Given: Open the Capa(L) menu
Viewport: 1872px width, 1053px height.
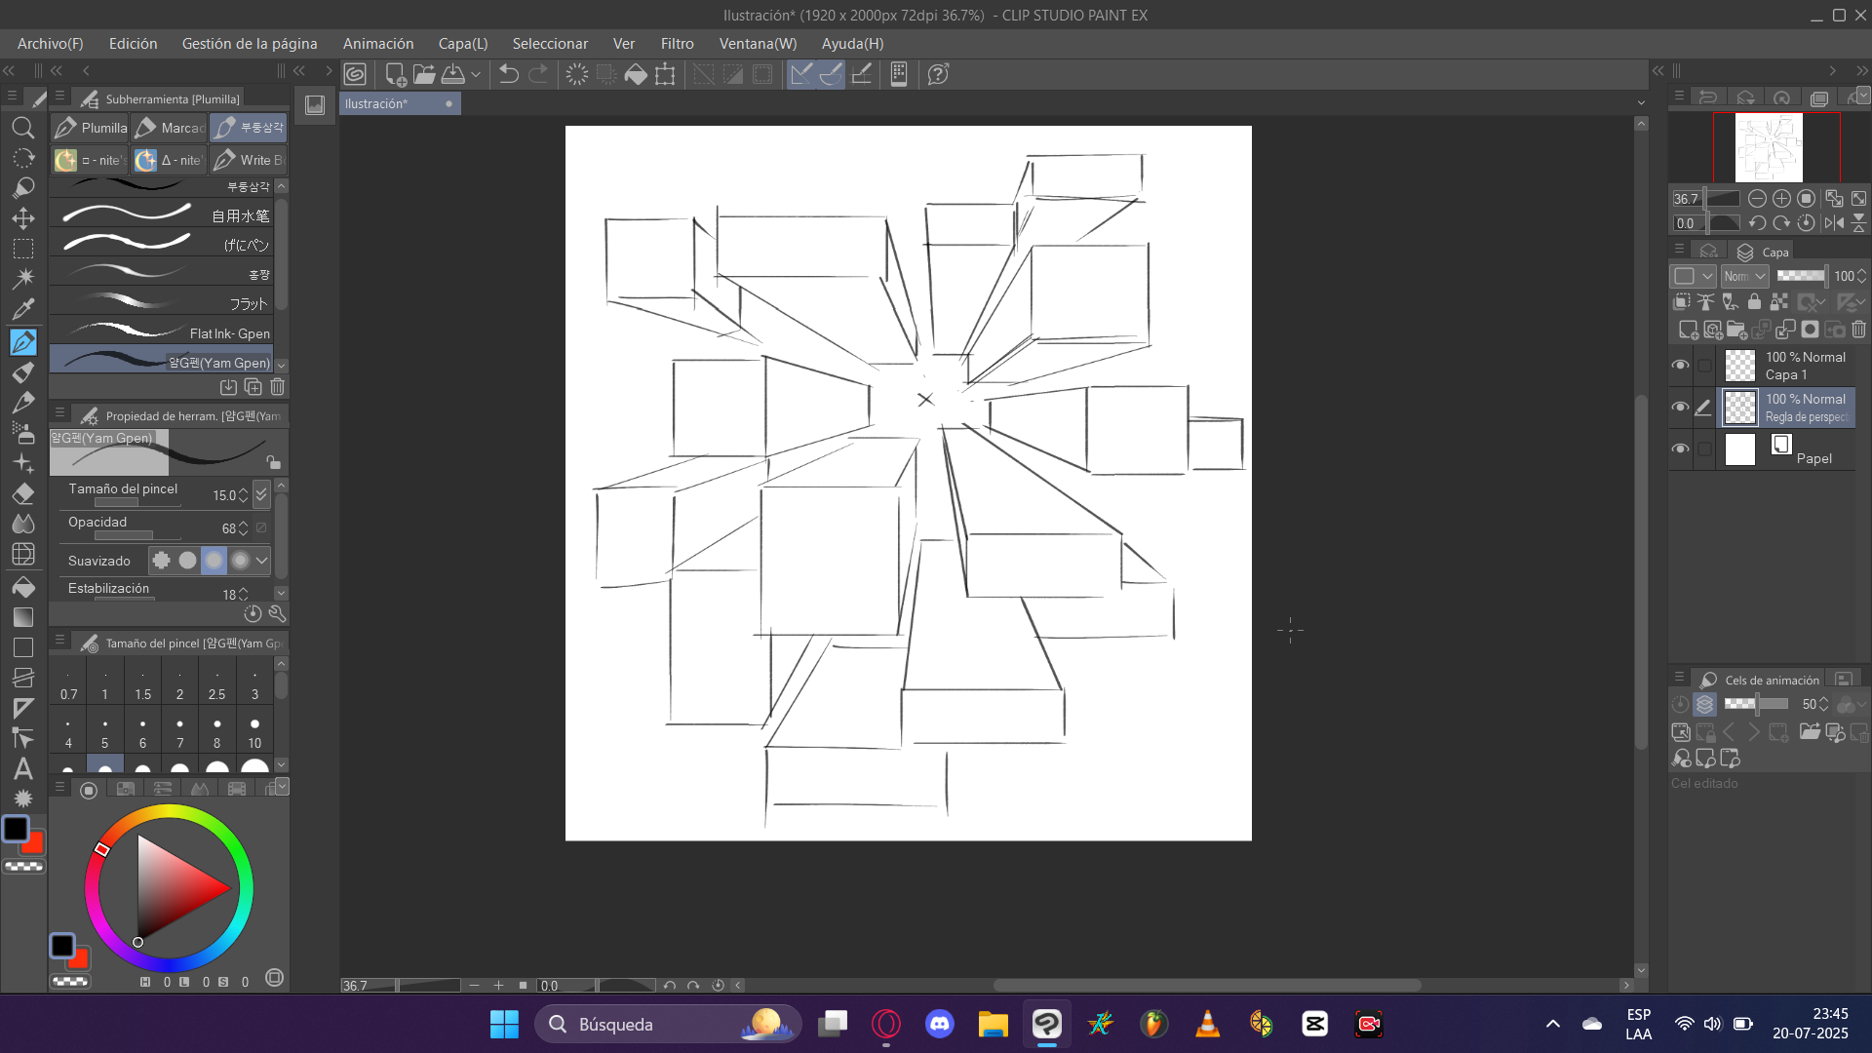Looking at the screenshot, I should click(x=463, y=44).
